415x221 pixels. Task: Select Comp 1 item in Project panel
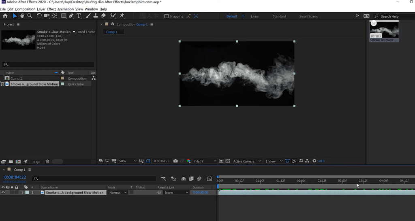coord(16,78)
